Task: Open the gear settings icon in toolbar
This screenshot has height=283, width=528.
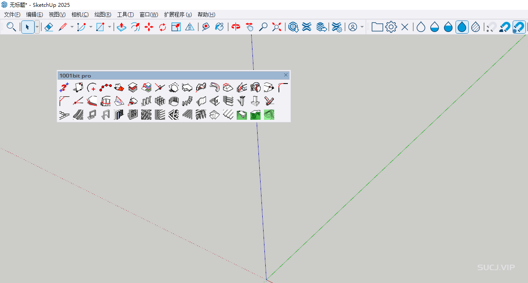Action: pyautogui.click(x=391, y=27)
